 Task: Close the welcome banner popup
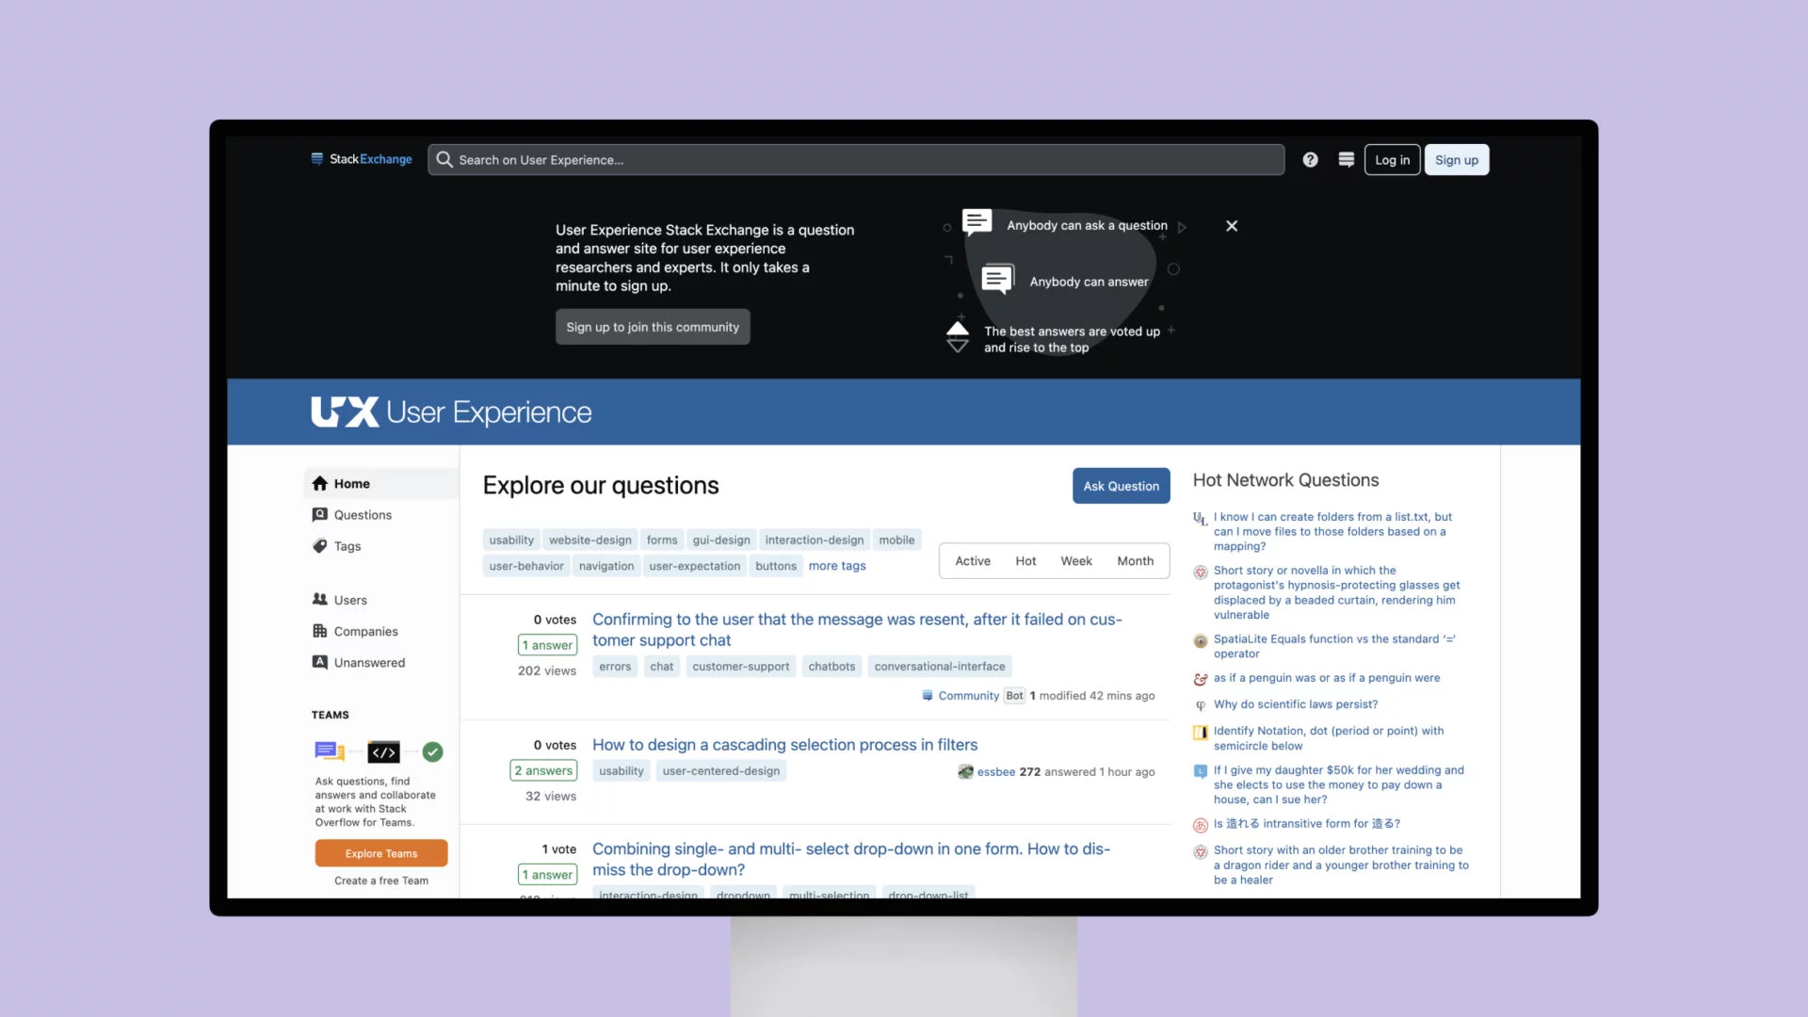coord(1232,225)
